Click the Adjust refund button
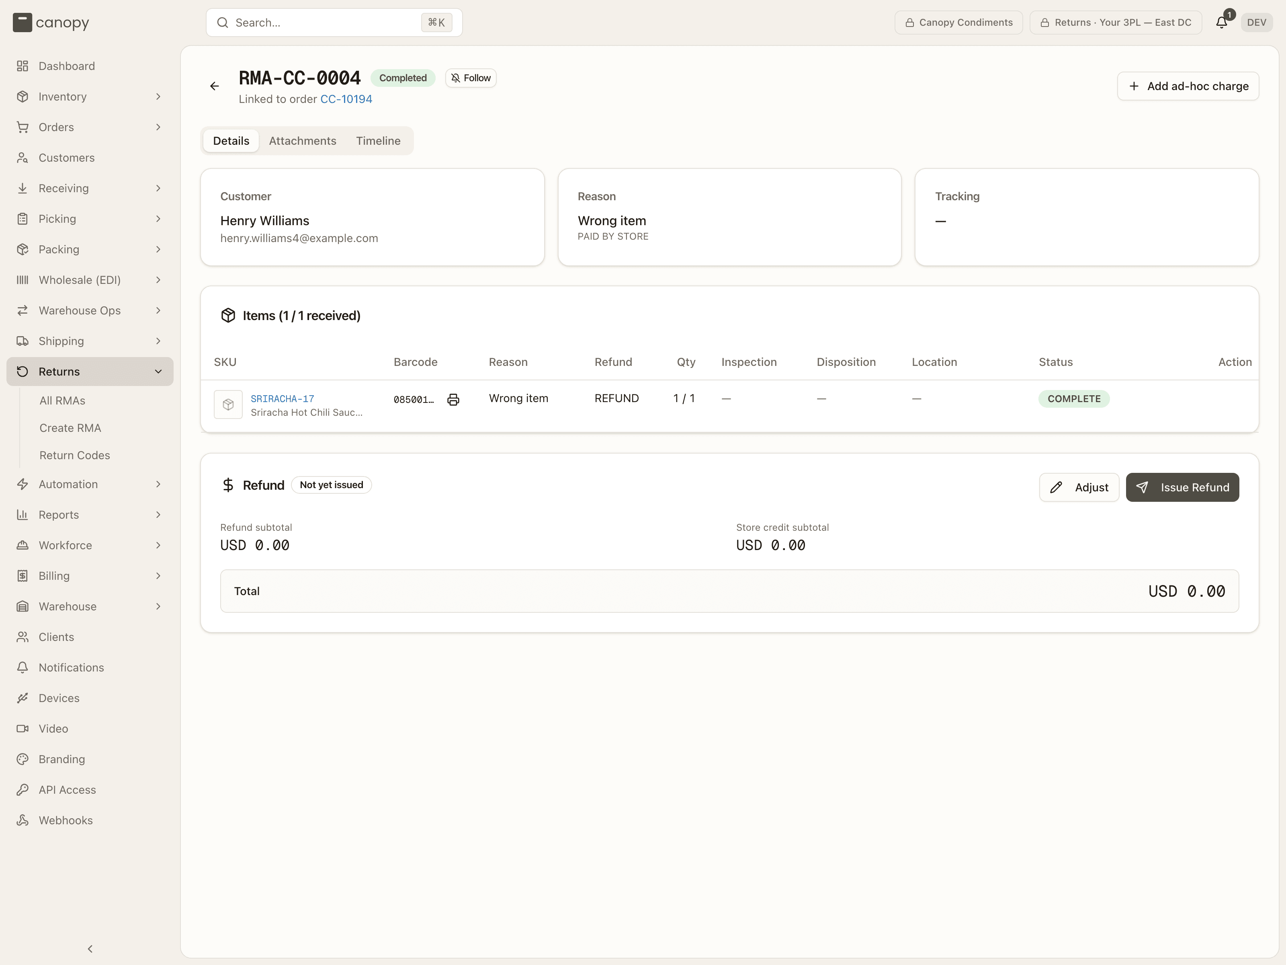The width and height of the screenshot is (1286, 965). coord(1079,487)
